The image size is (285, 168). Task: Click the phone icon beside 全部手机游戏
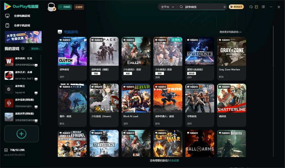7,26
